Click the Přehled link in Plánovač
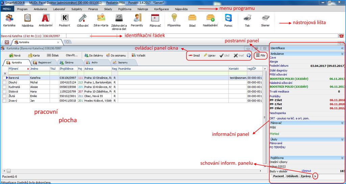Image resolution: width=346 pixels, height=184 pixels. (274, 134)
